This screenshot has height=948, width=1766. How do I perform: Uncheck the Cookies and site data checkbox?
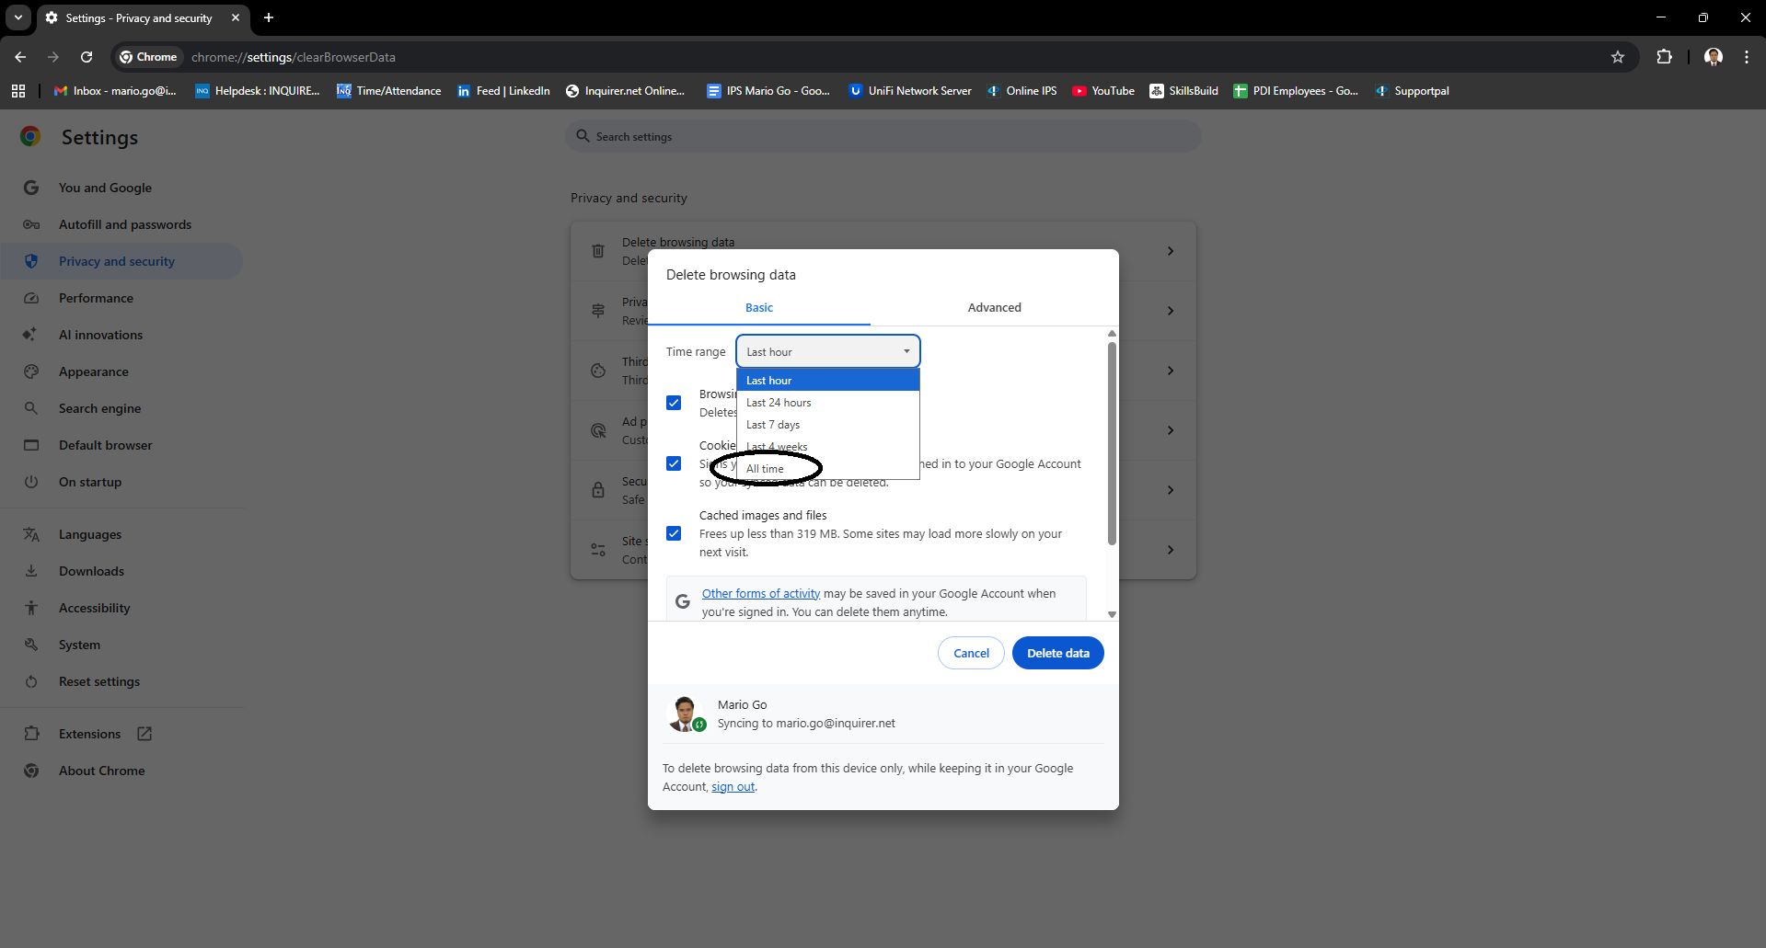(x=674, y=463)
